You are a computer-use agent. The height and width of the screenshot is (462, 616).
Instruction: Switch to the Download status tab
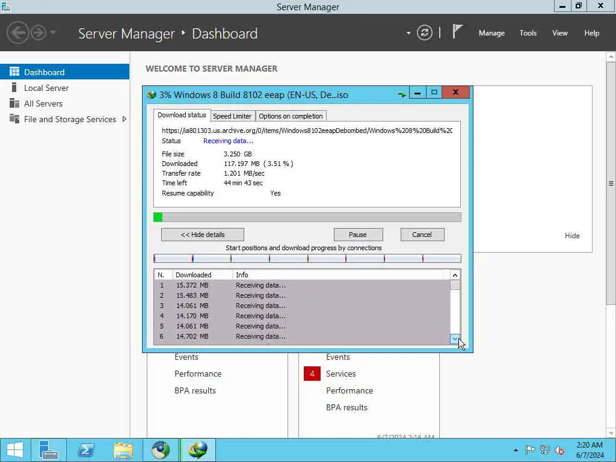pos(182,115)
